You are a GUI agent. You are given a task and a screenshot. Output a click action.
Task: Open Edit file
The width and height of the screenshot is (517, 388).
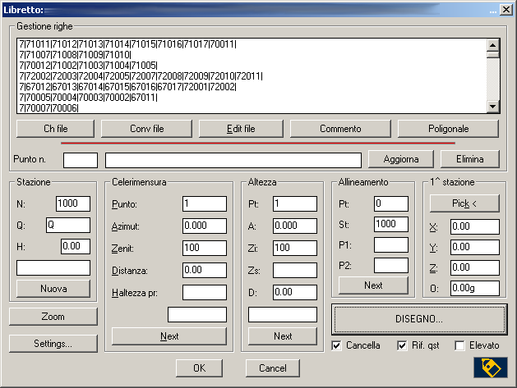coord(241,129)
